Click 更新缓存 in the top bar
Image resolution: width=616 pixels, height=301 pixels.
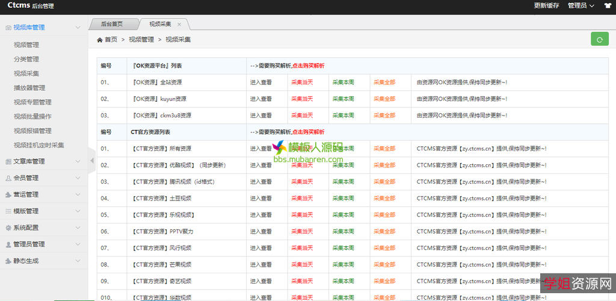coord(546,5)
